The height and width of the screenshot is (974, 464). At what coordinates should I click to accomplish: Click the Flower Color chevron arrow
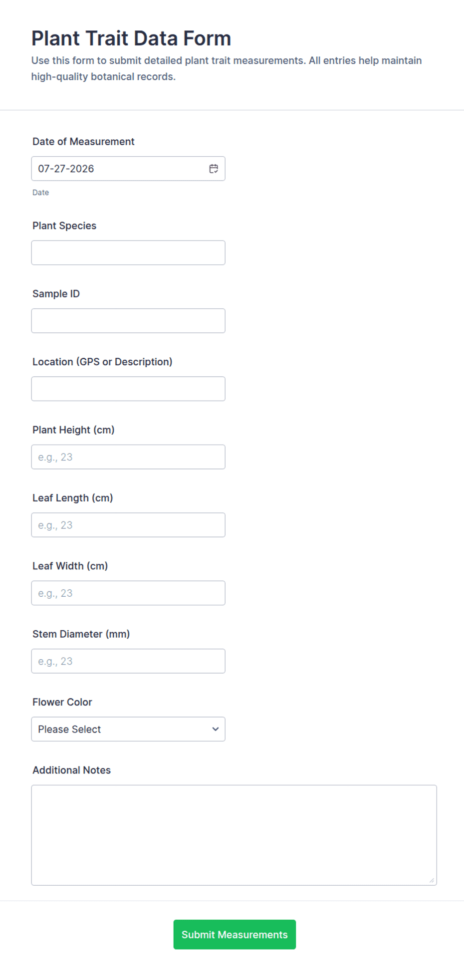[216, 729]
